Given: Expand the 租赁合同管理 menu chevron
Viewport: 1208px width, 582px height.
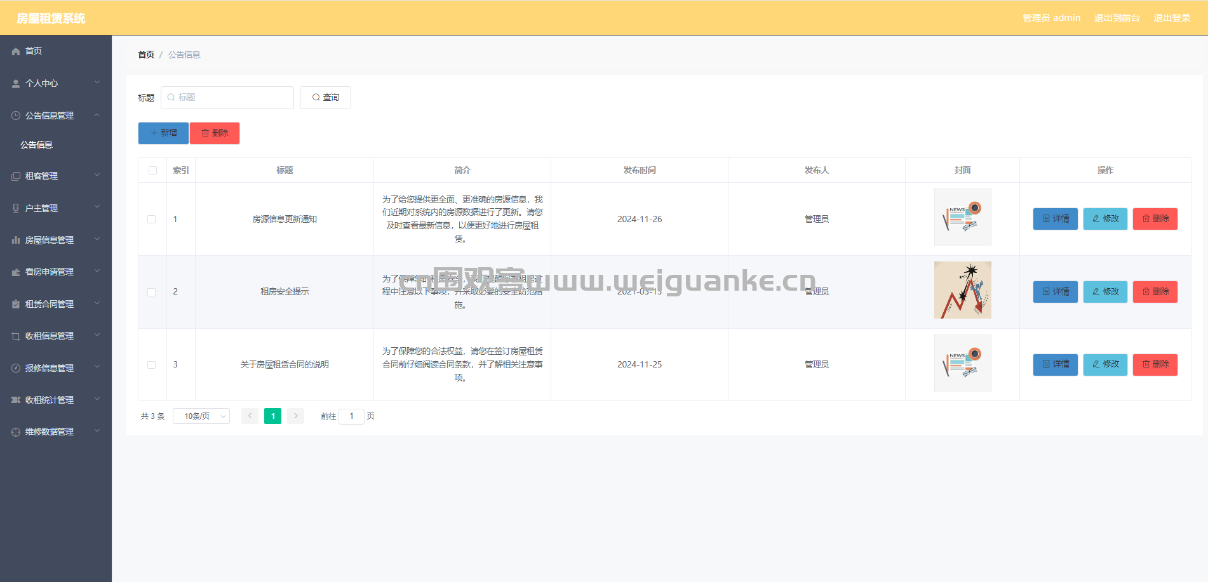Looking at the screenshot, I should pos(97,303).
